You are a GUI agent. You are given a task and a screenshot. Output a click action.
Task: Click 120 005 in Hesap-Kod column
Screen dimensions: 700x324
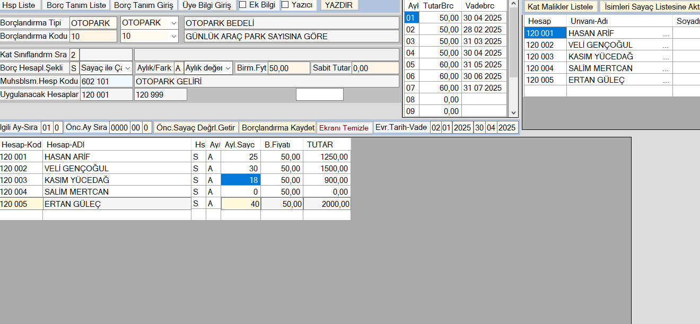21,204
